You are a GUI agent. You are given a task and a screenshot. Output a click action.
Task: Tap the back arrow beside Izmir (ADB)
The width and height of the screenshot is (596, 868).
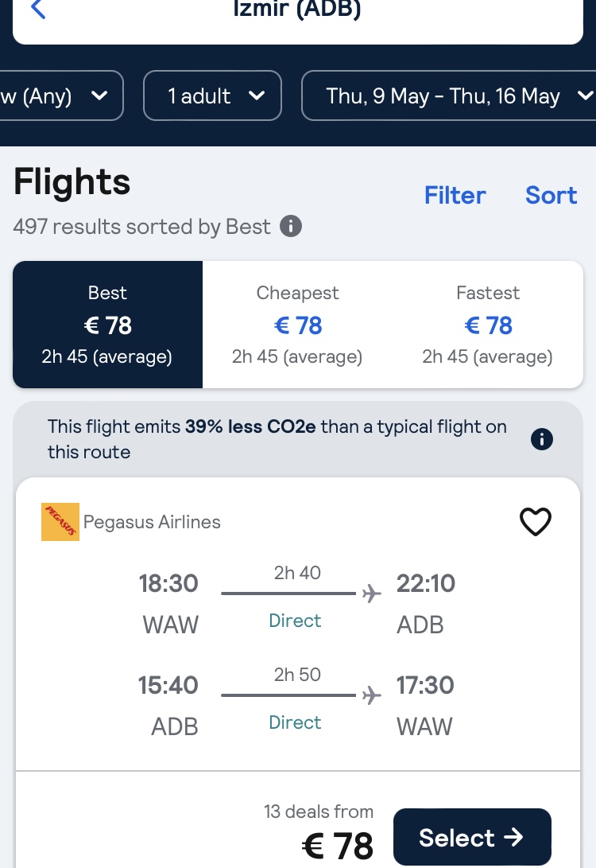pyautogui.click(x=37, y=9)
